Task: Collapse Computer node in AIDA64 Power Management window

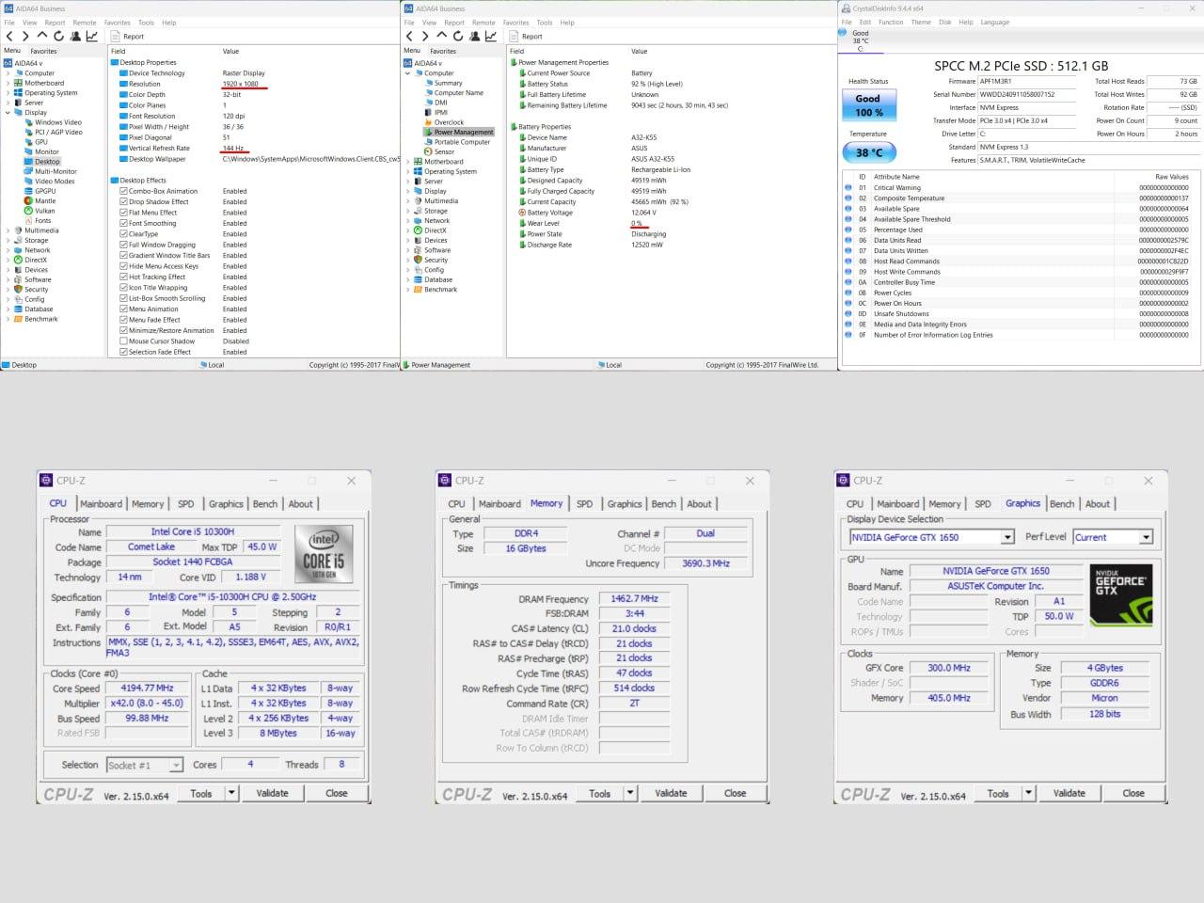Action: tap(407, 73)
